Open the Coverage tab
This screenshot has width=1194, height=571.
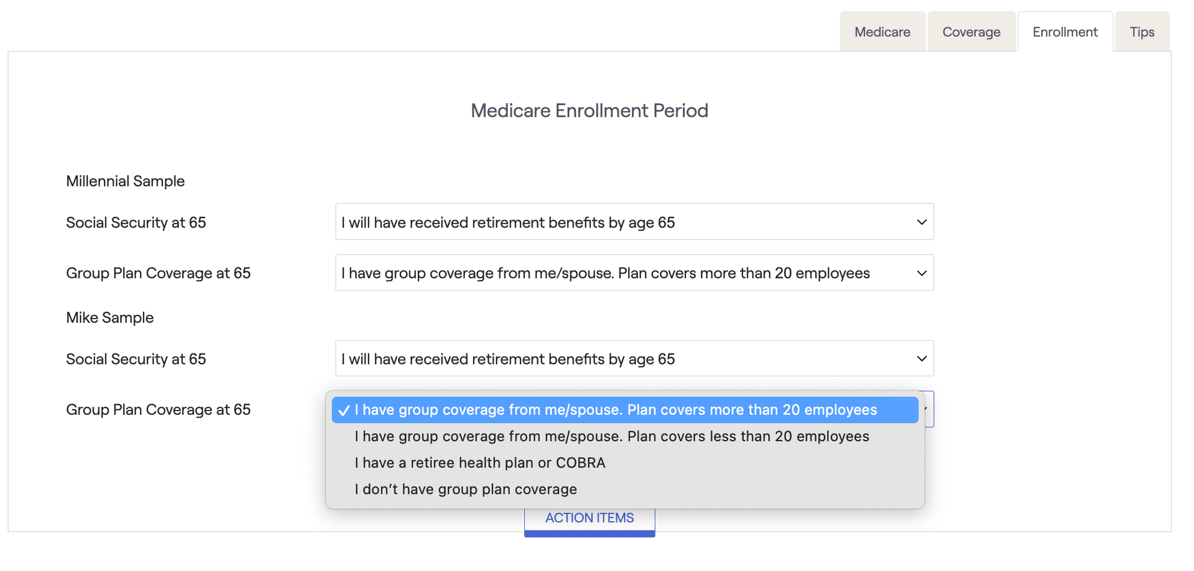pos(971,32)
